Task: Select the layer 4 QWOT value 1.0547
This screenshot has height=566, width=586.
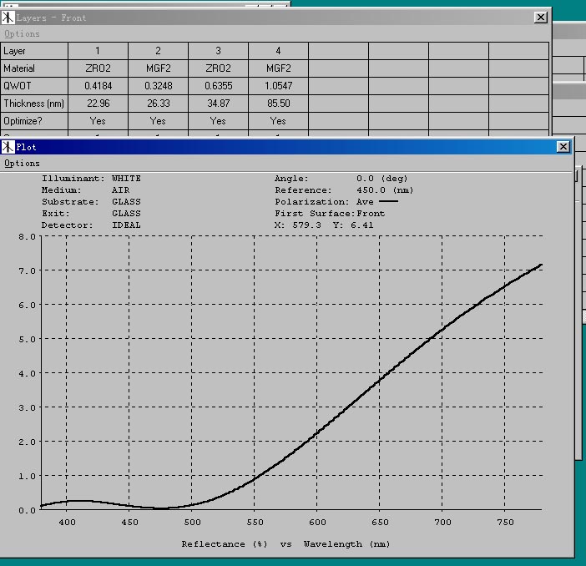Action: (279, 86)
